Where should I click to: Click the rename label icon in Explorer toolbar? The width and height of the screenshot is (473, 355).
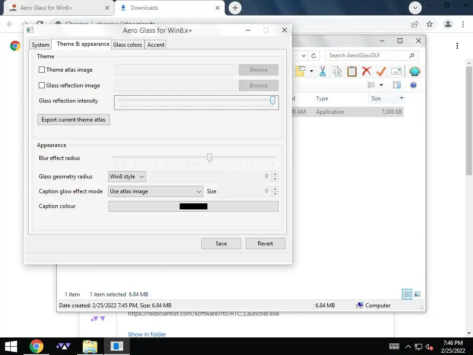[396, 72]
